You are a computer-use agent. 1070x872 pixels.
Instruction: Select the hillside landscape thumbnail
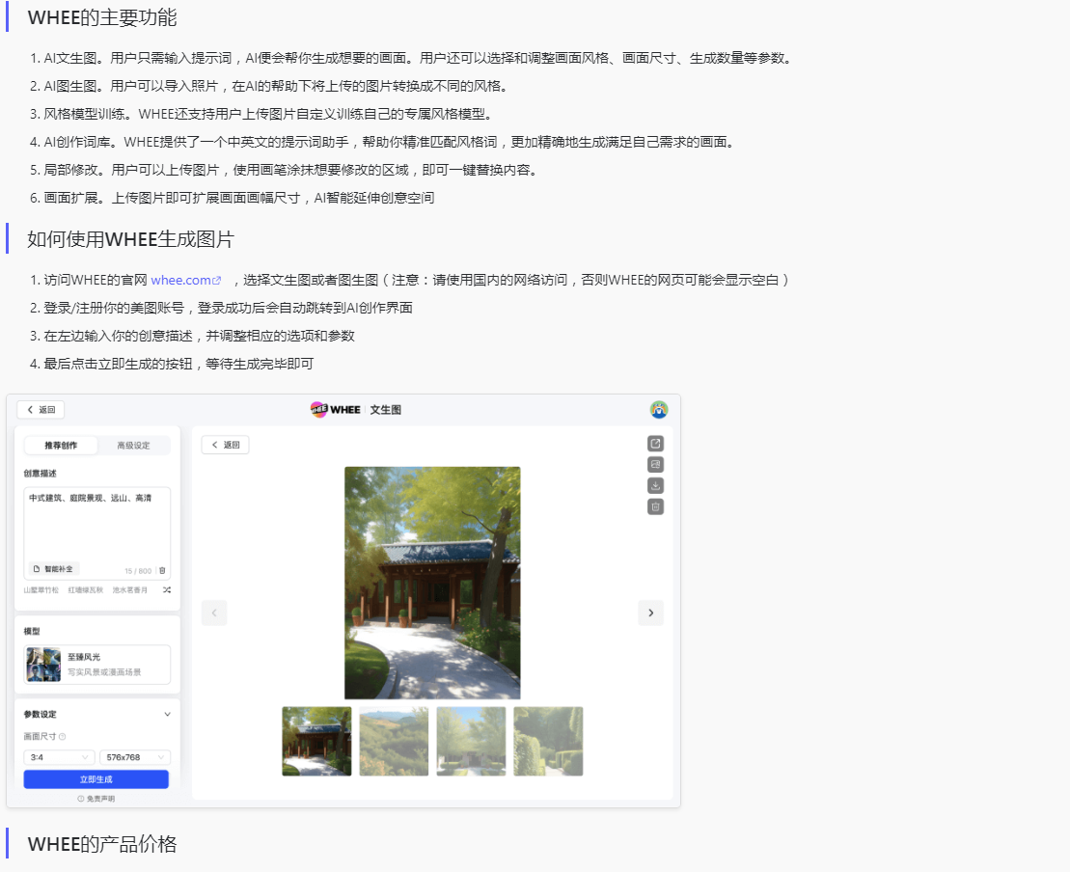394,741
